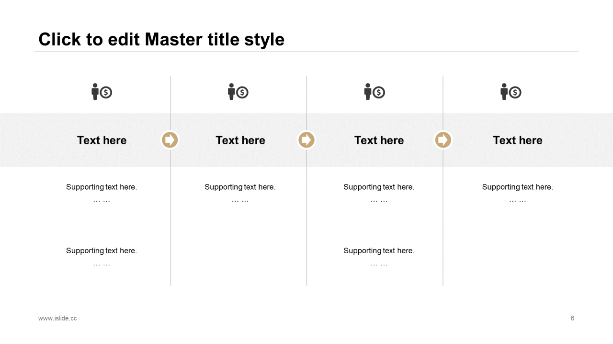Click the person-dollar icon in second column
Image resolution: width=613 pixels, height=344 pixels.
[x=238, y=92]
